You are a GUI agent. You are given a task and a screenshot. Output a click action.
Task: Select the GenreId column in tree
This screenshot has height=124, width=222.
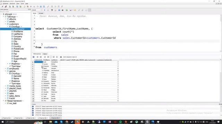coord(17,76)
